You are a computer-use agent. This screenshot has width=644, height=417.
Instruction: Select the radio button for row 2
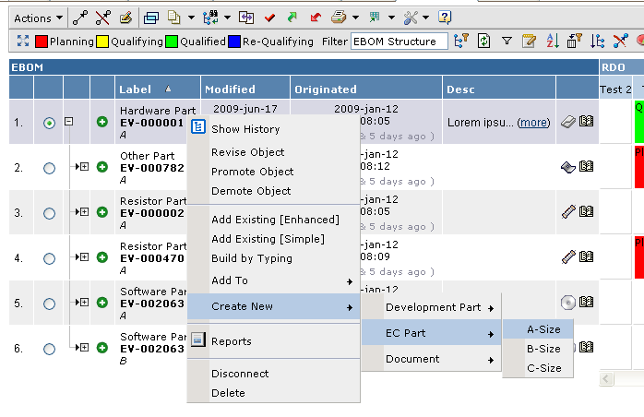point(49,167)
